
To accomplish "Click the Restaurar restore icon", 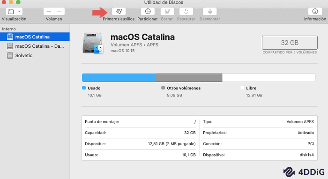I will [x=186, y=11].
